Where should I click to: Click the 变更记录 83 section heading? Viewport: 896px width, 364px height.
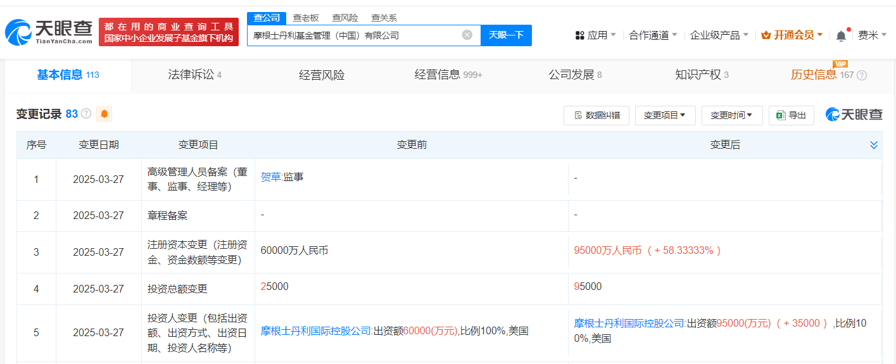pyautogui.click(x=47, y=114)
